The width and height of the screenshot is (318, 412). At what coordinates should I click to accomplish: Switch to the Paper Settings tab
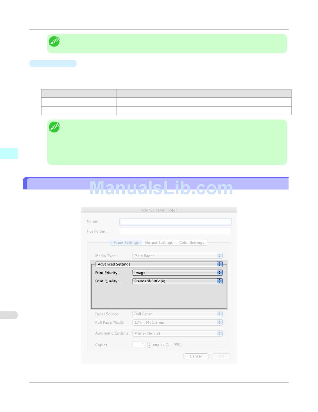(126, 242)
